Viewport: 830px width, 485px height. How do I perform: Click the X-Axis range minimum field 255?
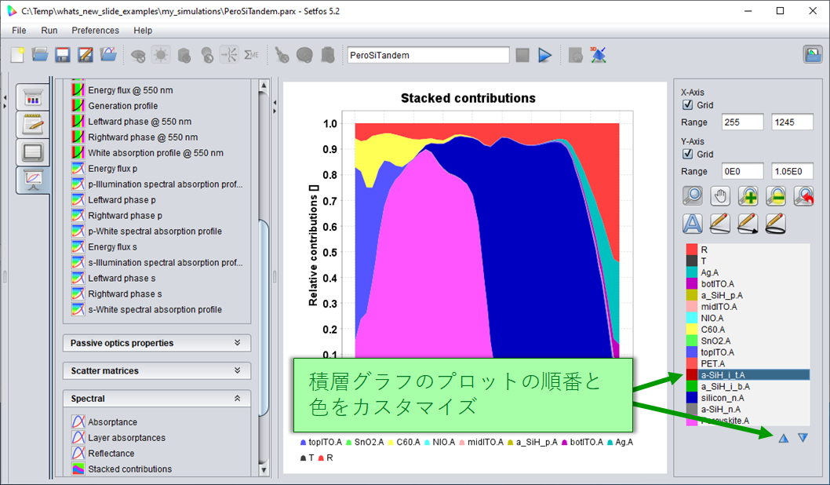pyautogui.click(x=742, y=122)
